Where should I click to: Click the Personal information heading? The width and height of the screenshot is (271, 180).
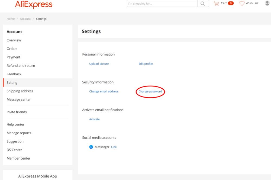[98, 54]
